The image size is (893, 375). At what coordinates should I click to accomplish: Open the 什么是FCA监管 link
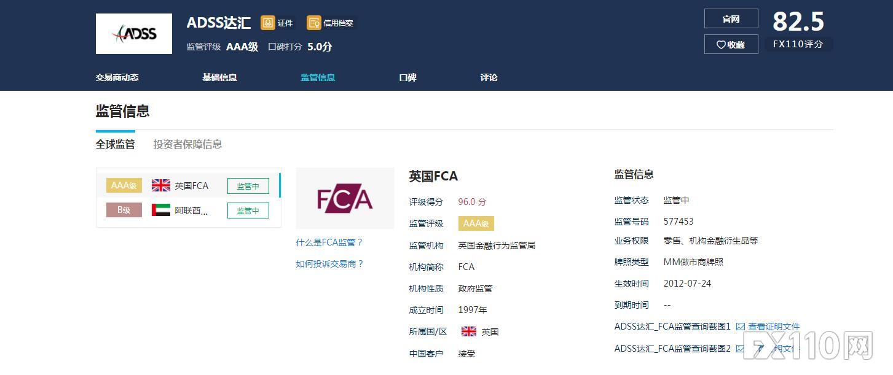click(x=329, y=242)
